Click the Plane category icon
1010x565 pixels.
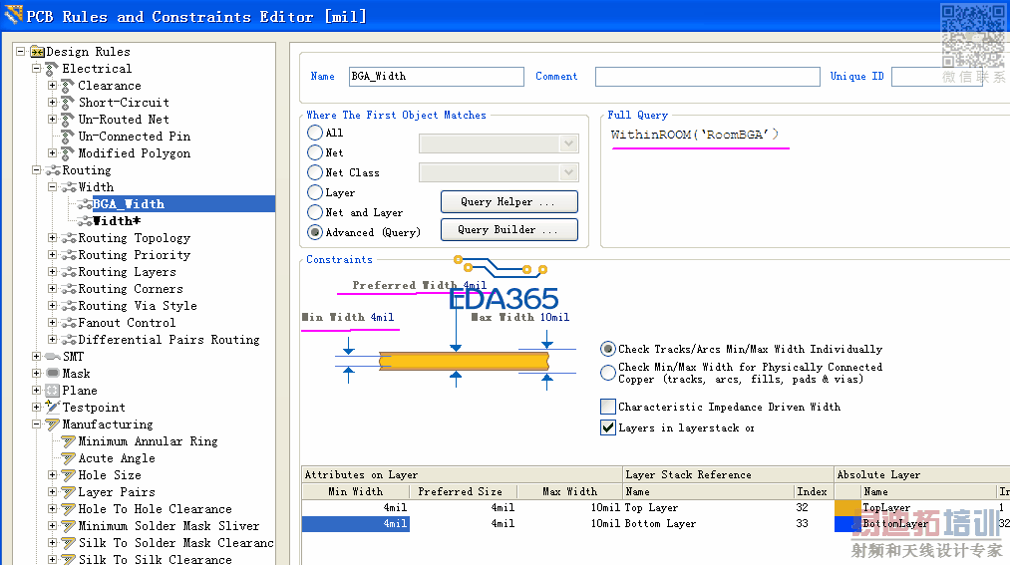tap(53, 391)
